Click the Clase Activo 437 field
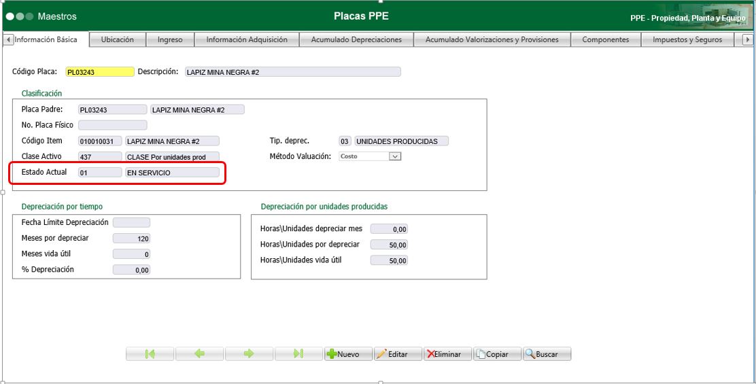The width and height of the screenshot is (756, 384). point(100,156)
